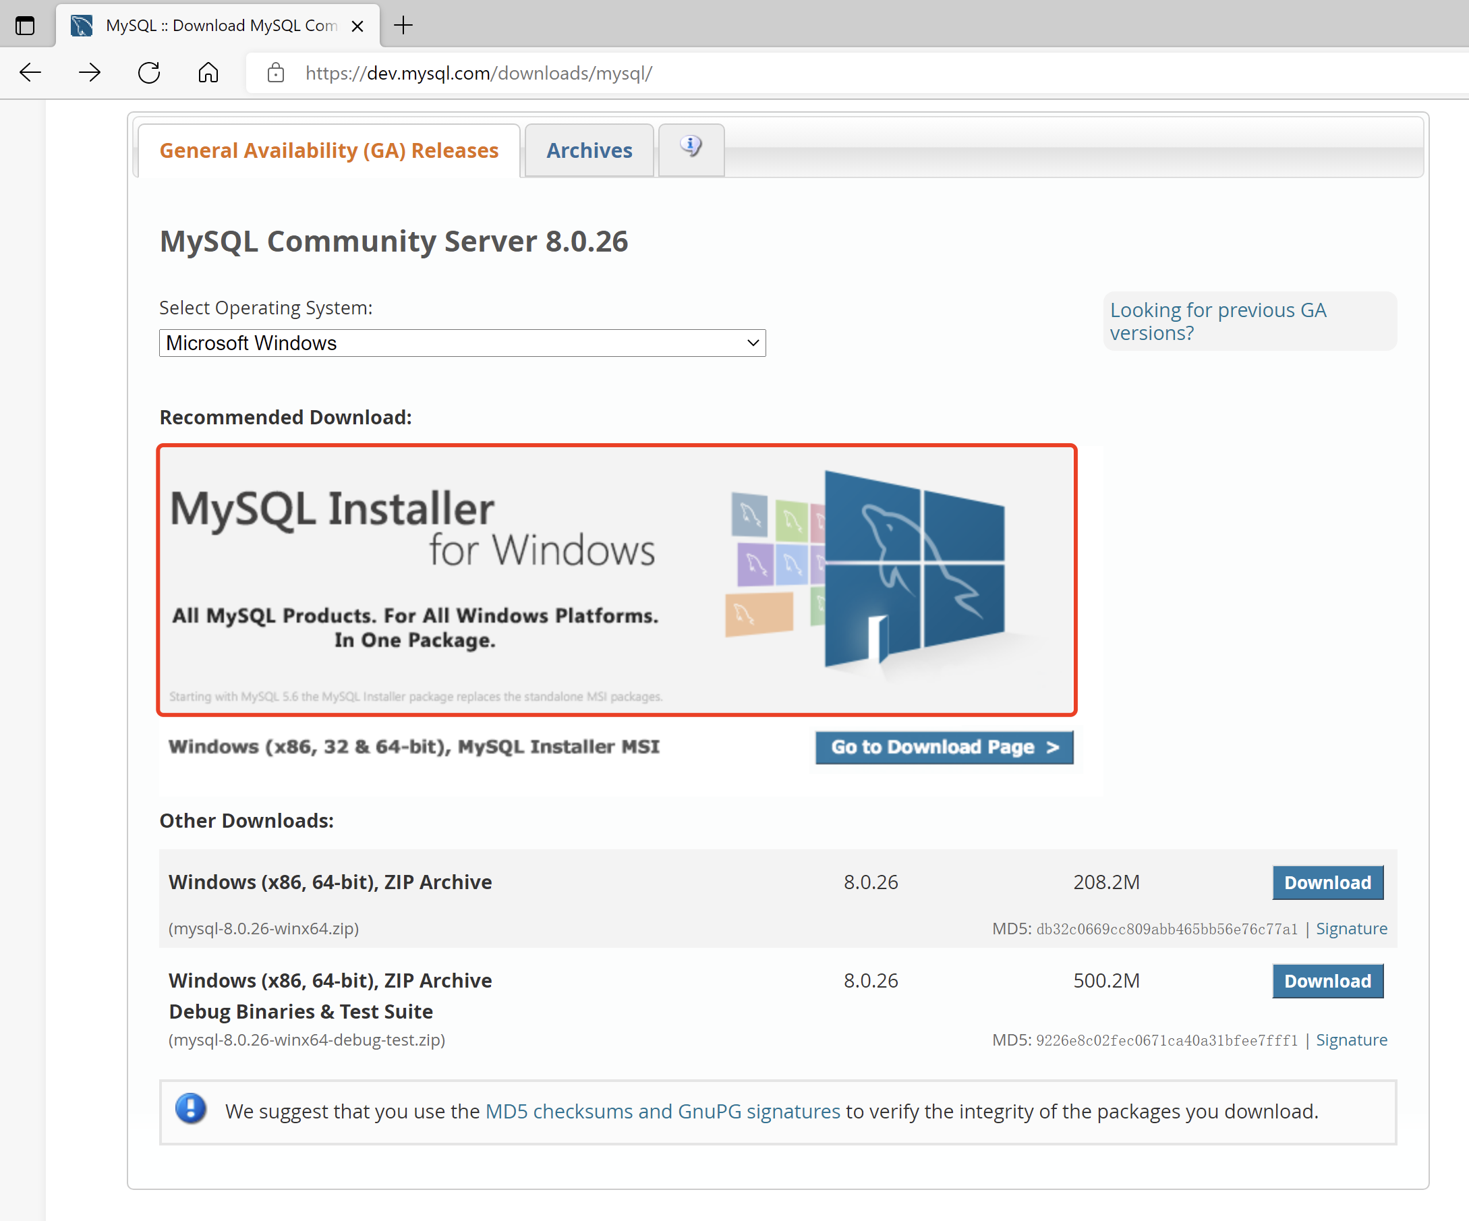
Task: Switch to the Archives tab
Action: [x=589, y=150]
